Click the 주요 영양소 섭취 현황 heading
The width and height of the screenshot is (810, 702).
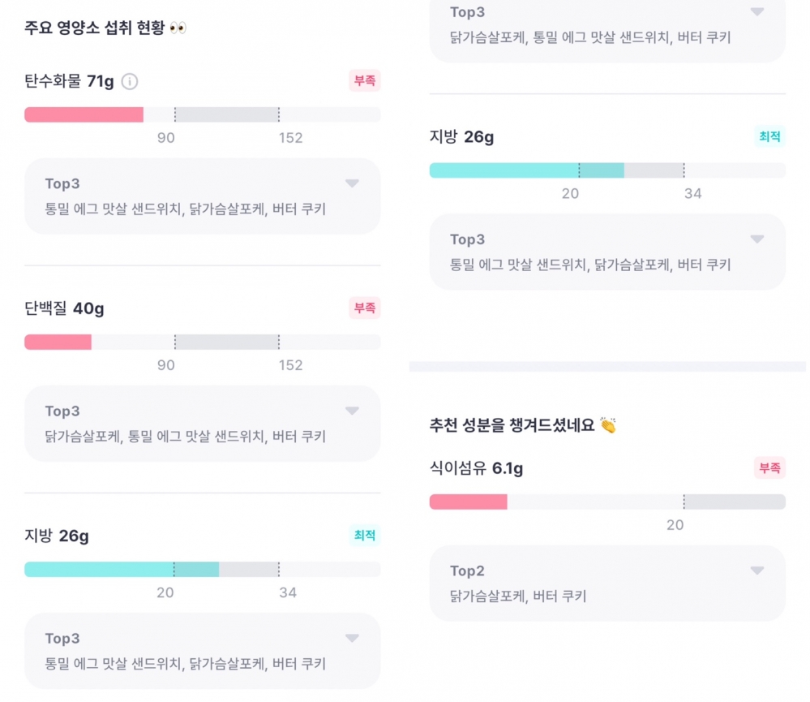click(95, 28)
